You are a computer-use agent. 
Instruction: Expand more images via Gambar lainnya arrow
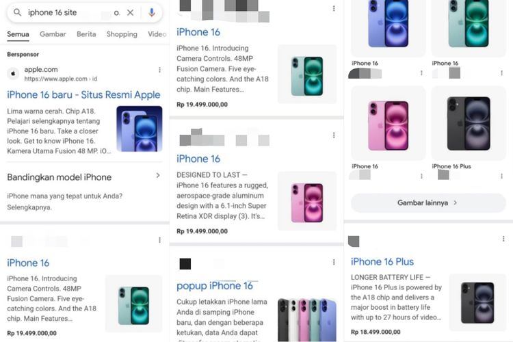[x=456, y=203]
